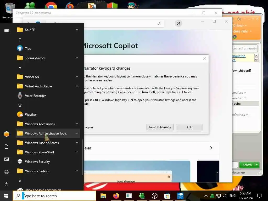Open the notification center icon
This screenshot has width=268, height=201.
coord(259,196)
